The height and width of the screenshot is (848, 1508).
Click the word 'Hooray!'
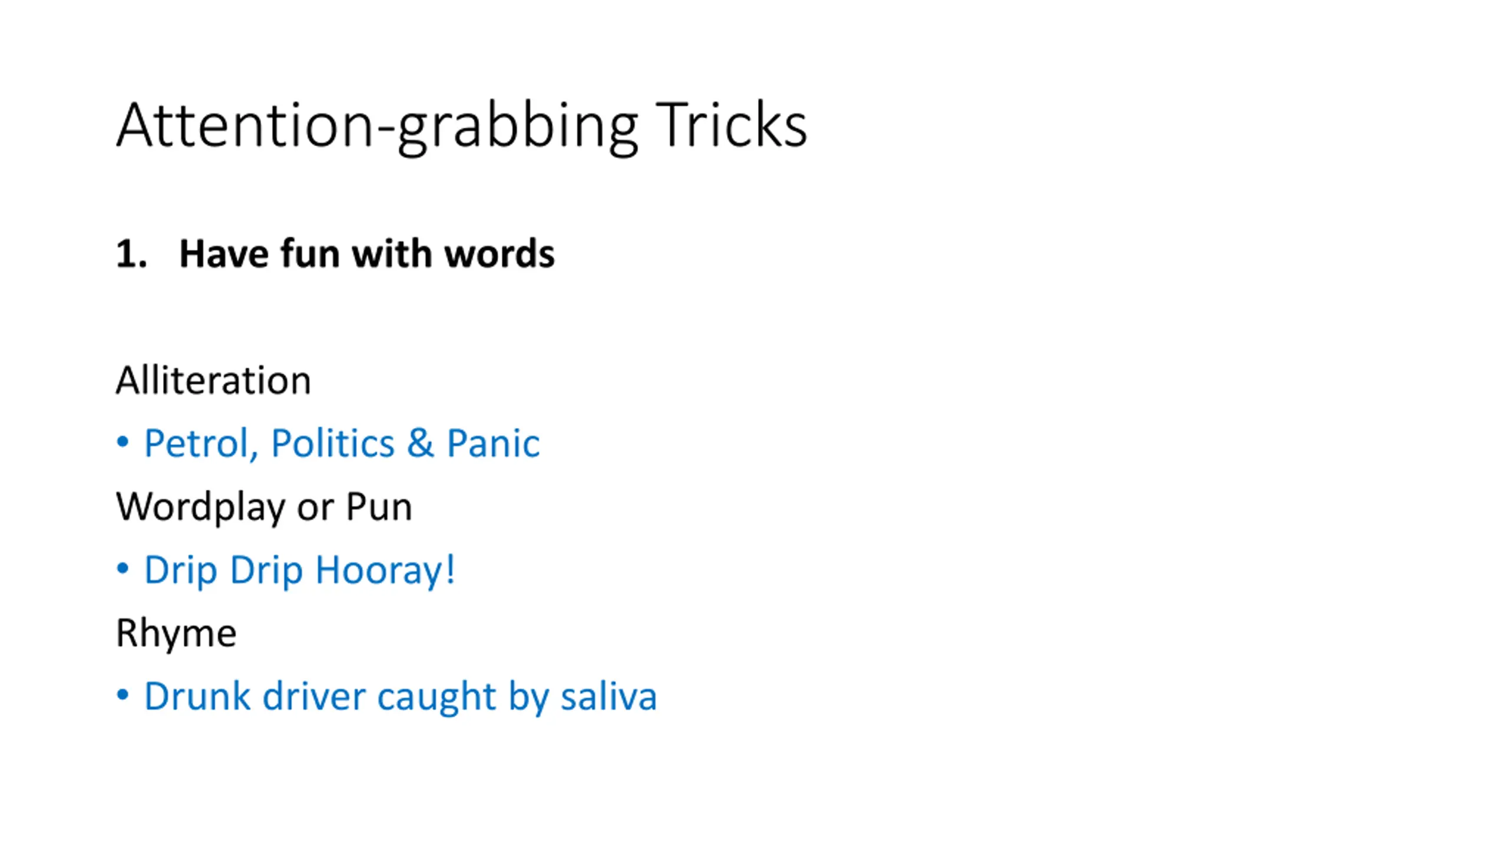click(x=385, y=571)
